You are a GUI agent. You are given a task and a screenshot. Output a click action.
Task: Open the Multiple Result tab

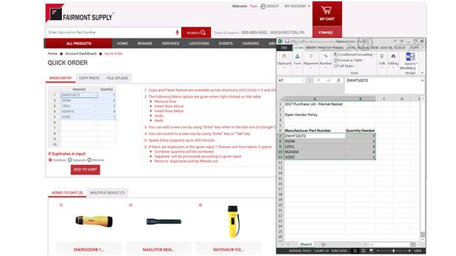tap(107, 193)
